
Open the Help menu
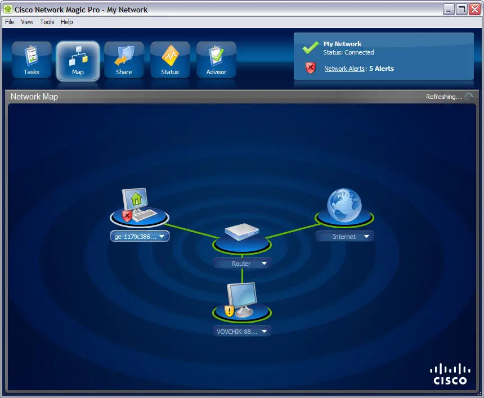[66, 22]
